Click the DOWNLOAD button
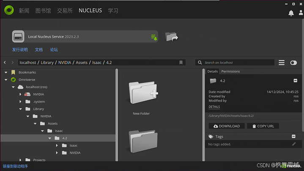The width and height of the screenshot is (304, 171). (227, 126)
